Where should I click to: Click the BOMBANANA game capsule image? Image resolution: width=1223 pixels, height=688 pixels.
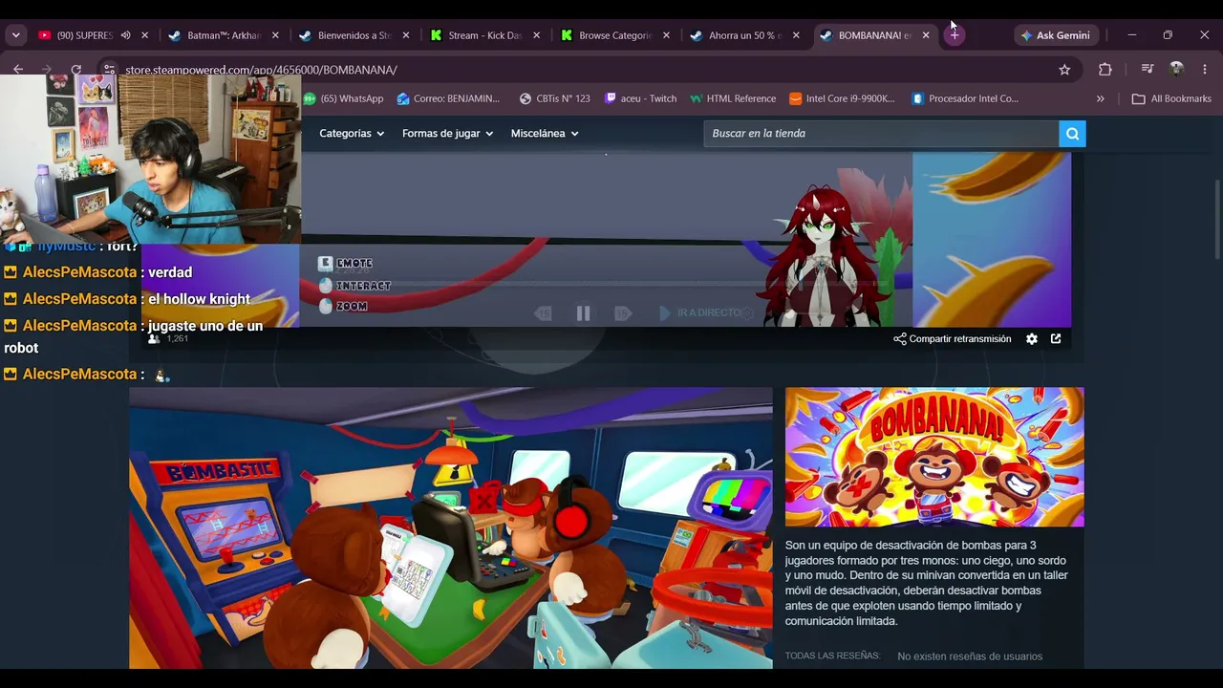(x=934, y=457)
